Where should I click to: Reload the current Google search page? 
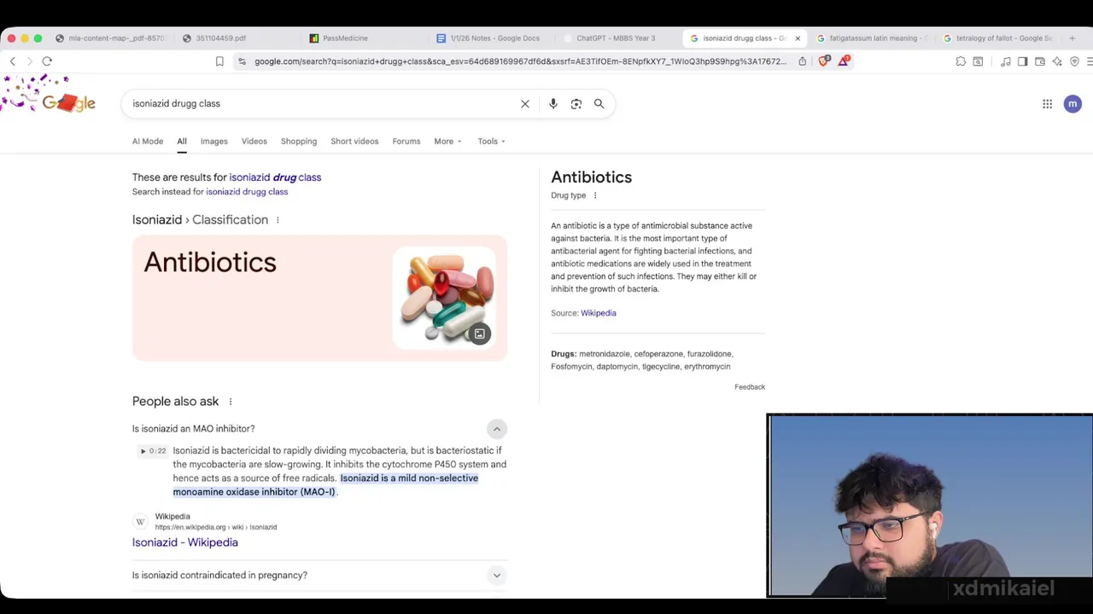[47, 61]
